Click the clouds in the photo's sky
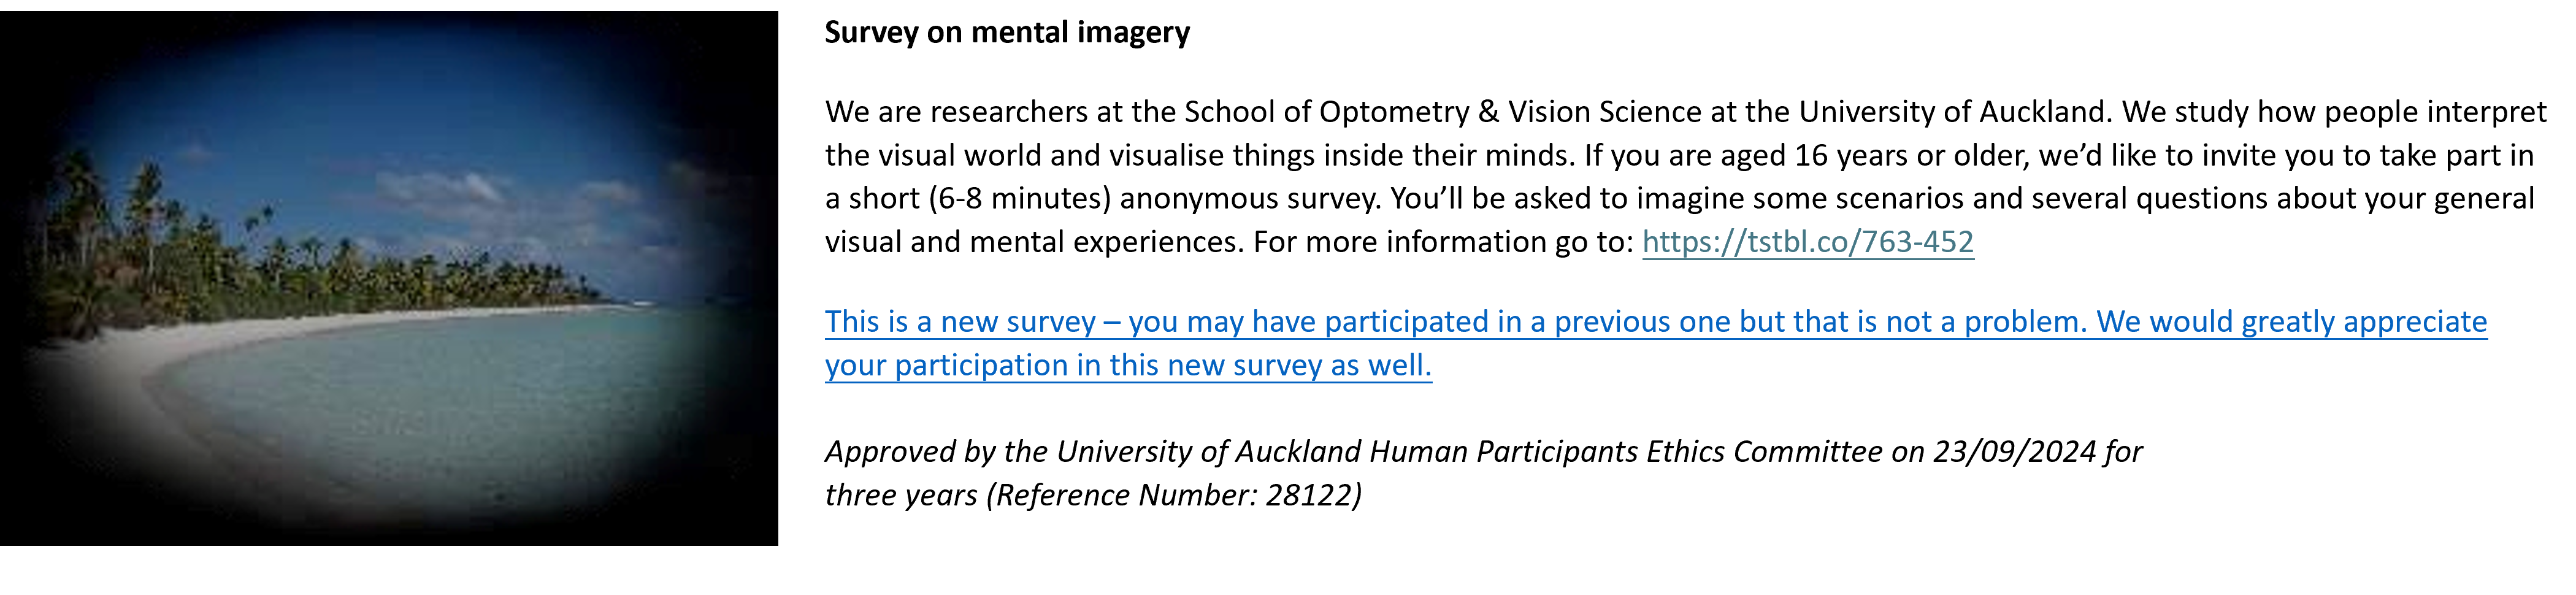The width and height of the screenshot is (2576, 595). pyautogui.click(x=450, y=190)
